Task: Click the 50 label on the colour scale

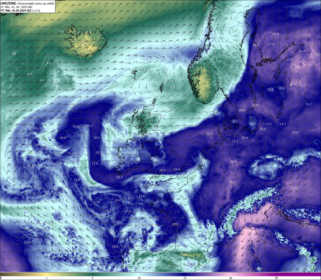Action: coord(276,278)
